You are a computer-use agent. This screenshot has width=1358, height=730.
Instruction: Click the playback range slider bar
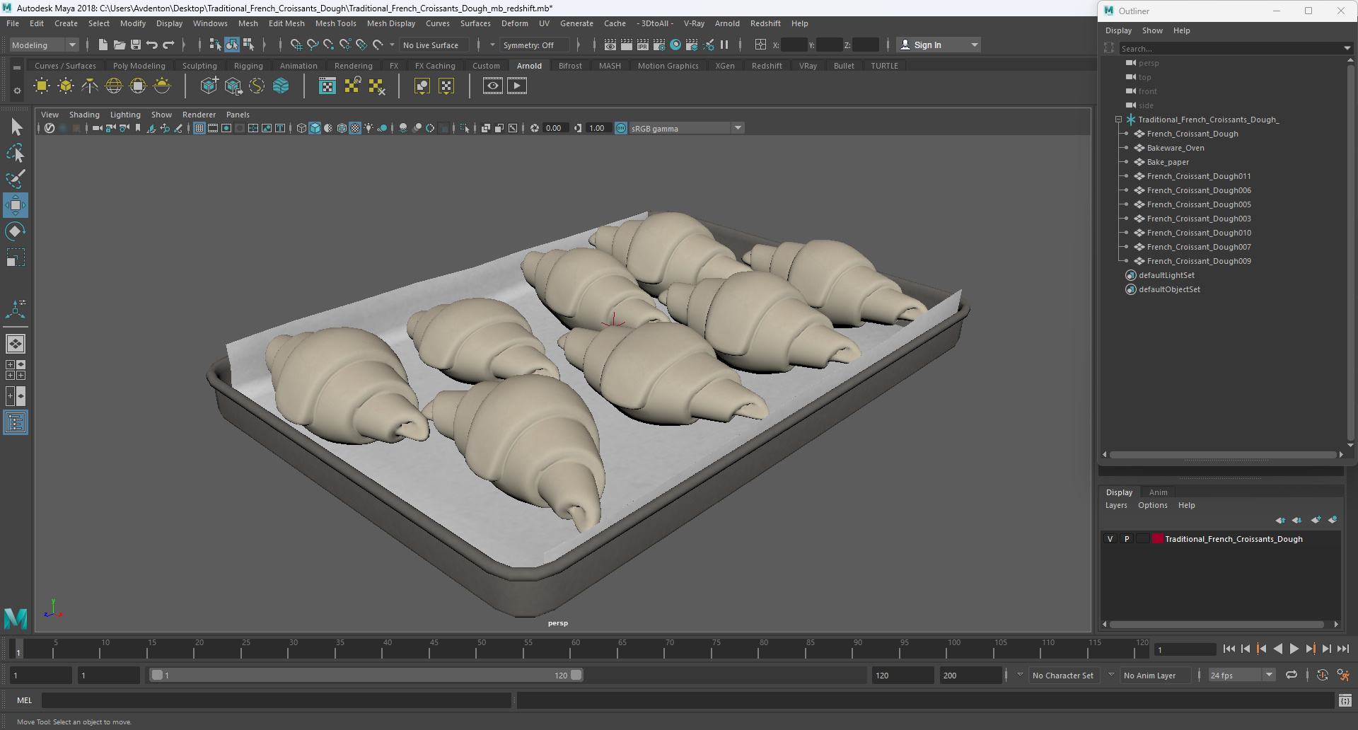click(366, 676)
